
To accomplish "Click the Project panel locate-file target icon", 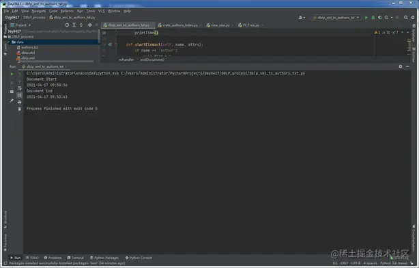I will pos(67,25).
